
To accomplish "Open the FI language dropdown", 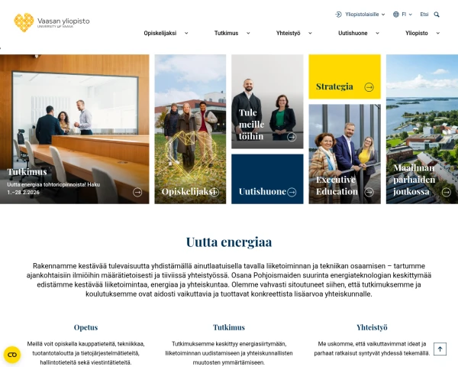I will tap(407, 15).
